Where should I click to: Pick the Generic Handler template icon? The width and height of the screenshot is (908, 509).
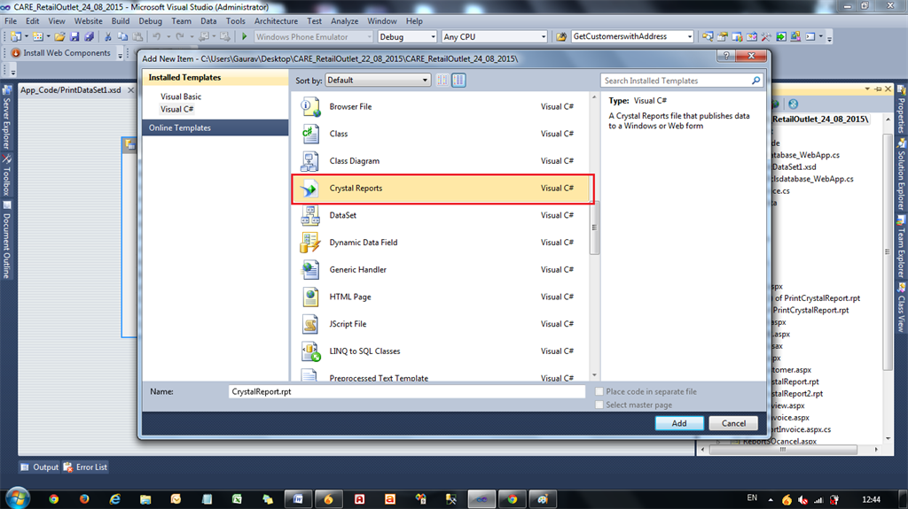click(309, 270)
